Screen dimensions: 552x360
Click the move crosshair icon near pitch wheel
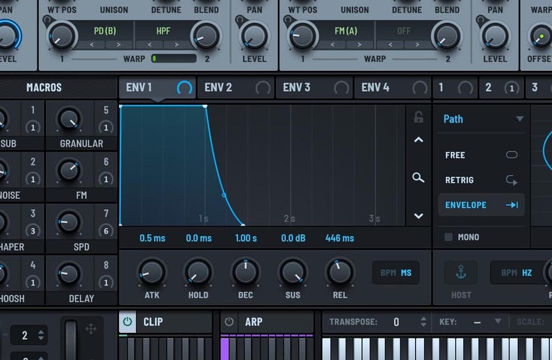91,329
